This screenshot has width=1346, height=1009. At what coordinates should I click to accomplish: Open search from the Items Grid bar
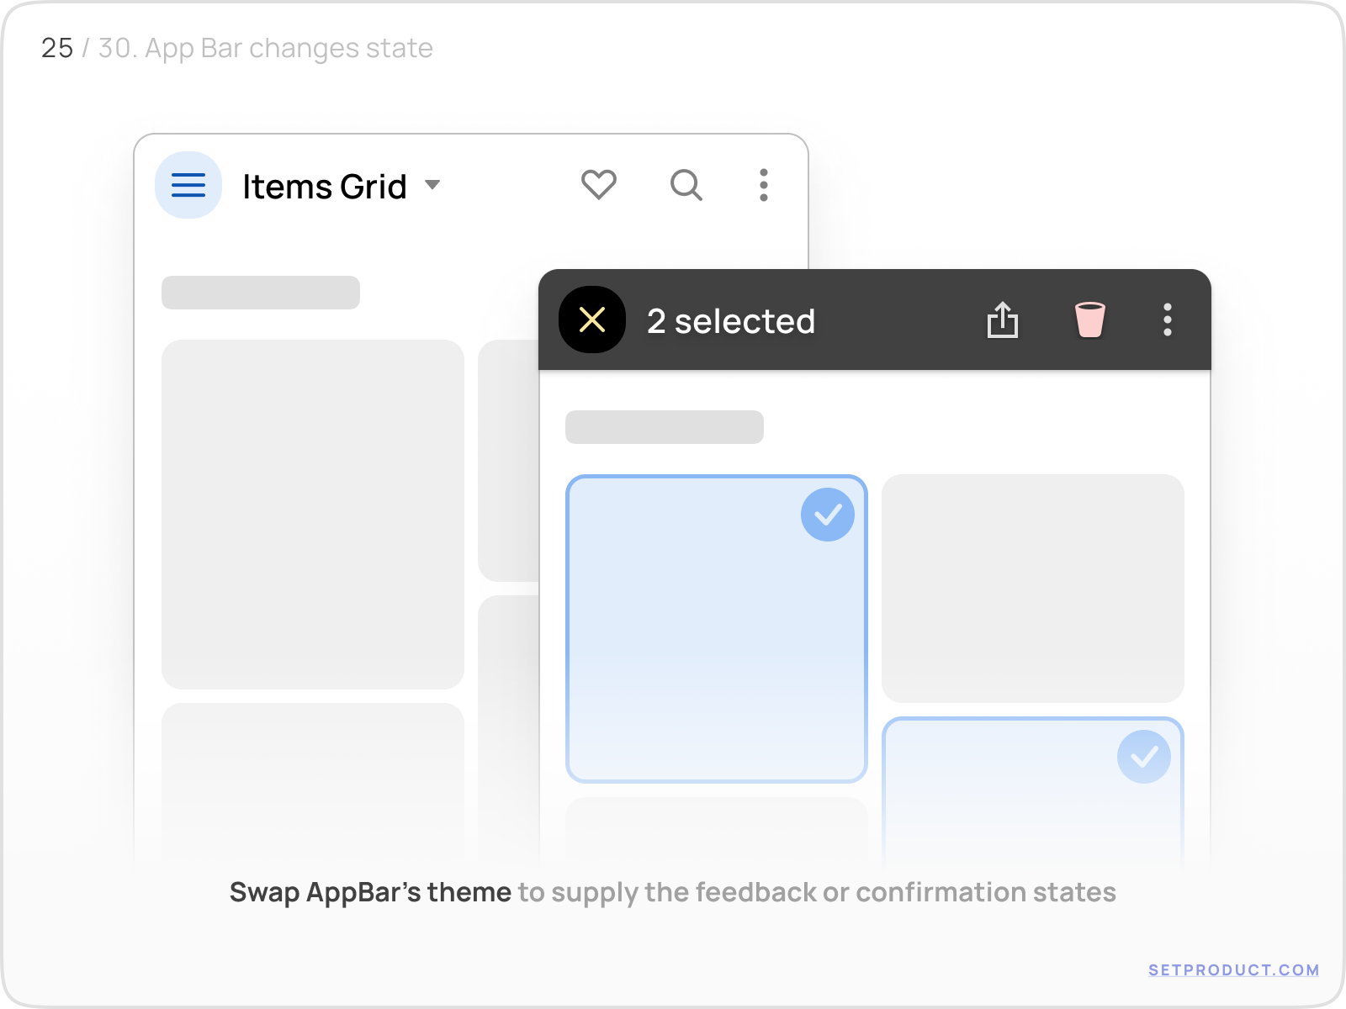(686, 185)
